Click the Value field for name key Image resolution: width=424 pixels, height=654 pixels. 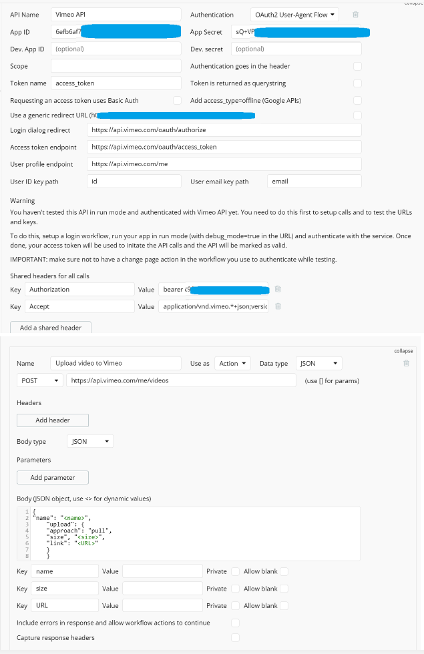point(163,571)
